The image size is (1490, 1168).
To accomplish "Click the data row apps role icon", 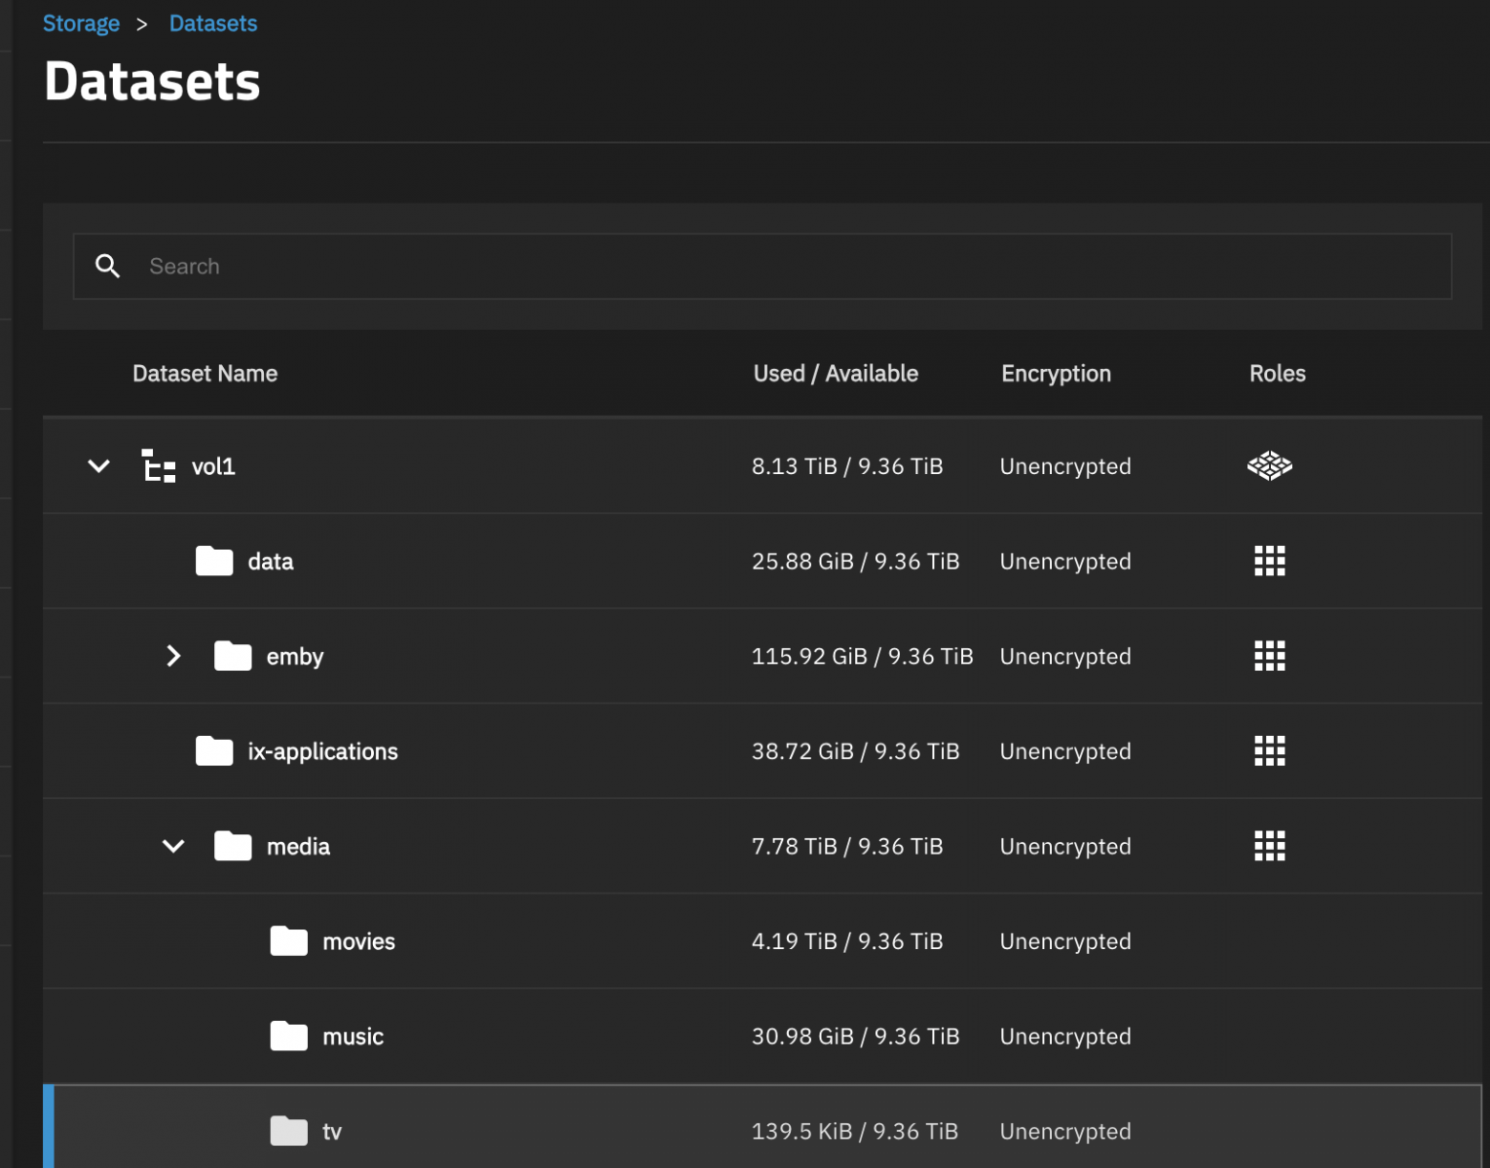I will 1269,561.
